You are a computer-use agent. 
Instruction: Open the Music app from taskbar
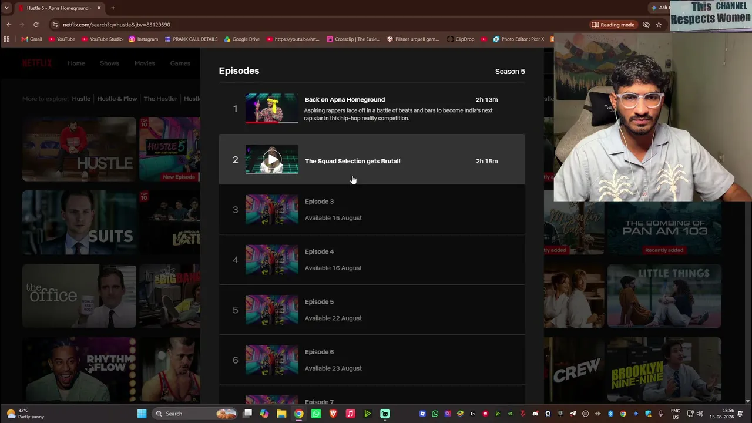tap(351, 414)
